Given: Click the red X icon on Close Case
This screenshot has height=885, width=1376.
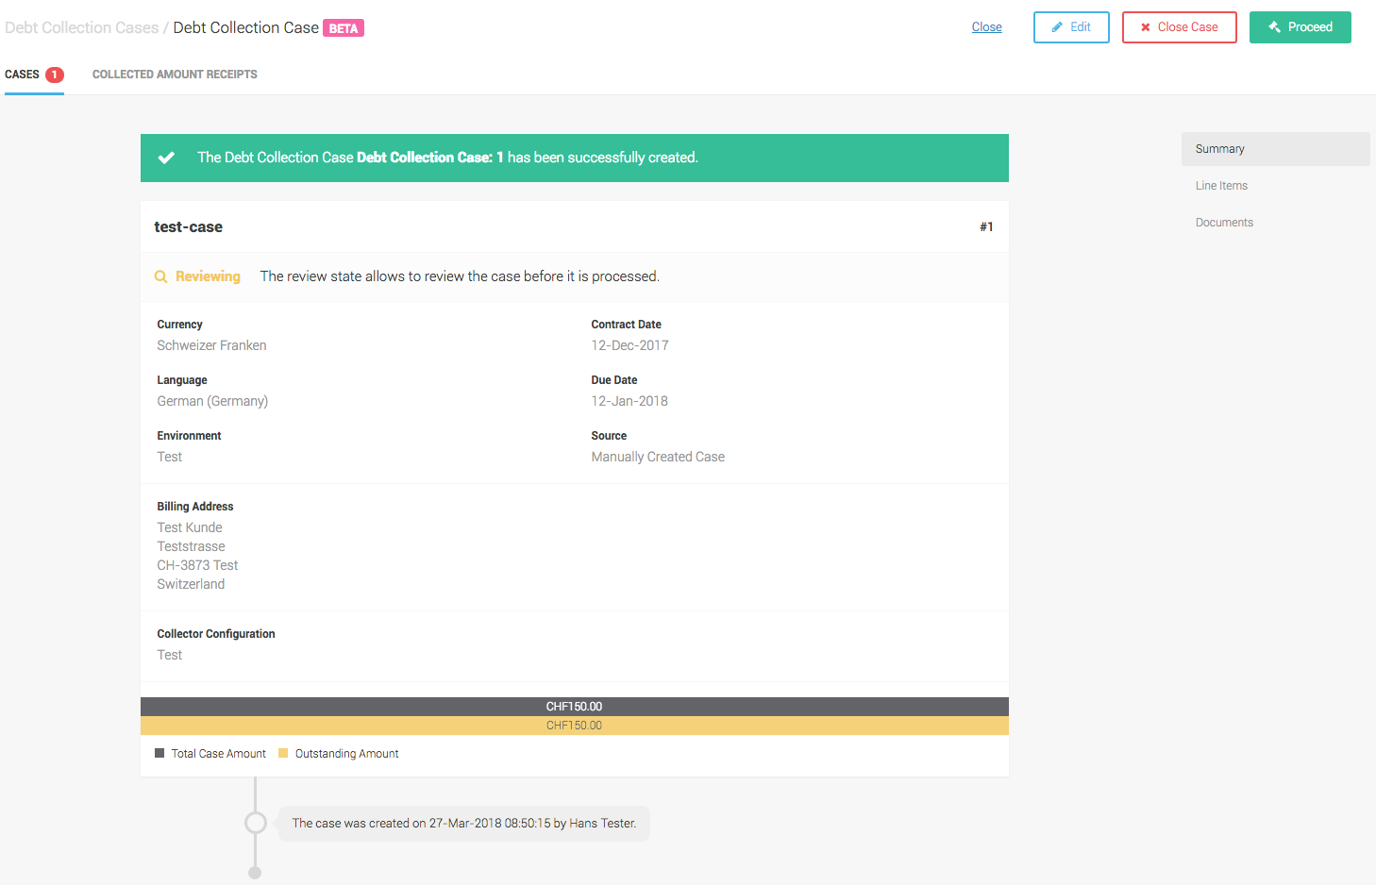Looking at the screenshot, I should coord(1146,27).
